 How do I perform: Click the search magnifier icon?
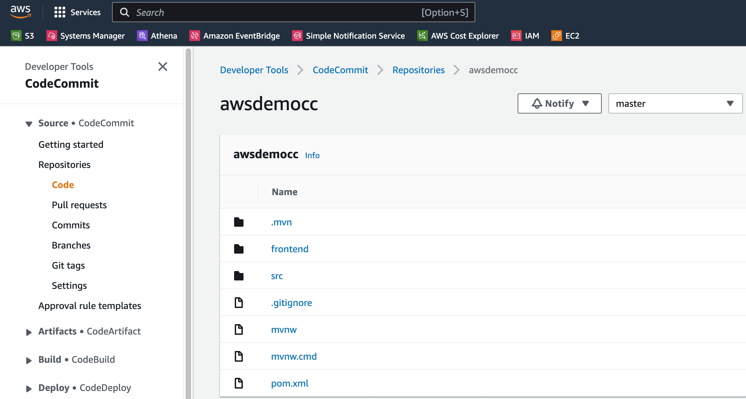(x=124, y=12)
